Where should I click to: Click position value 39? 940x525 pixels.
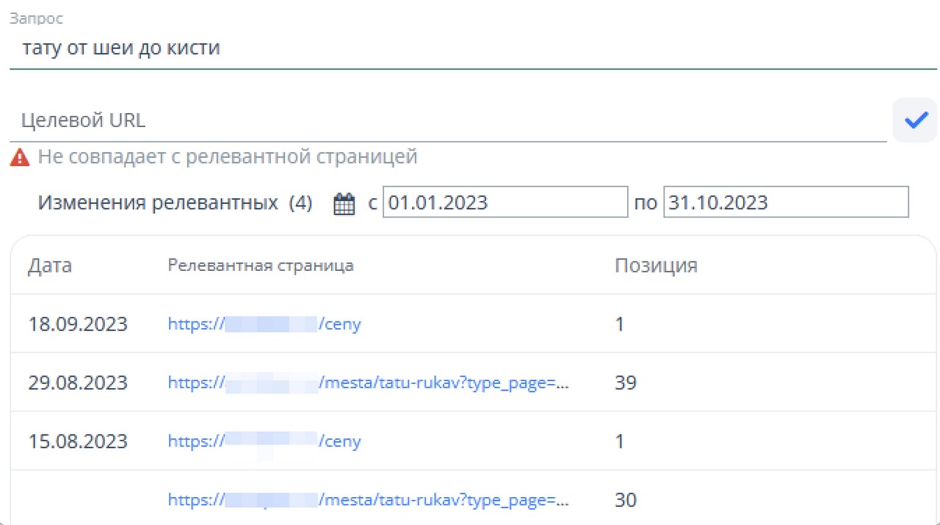point(626,383)
